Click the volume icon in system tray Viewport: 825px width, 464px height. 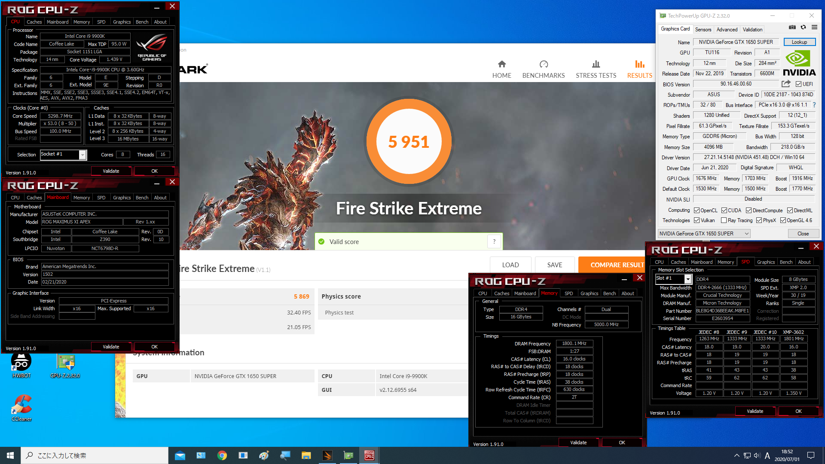tap(757, 455)
